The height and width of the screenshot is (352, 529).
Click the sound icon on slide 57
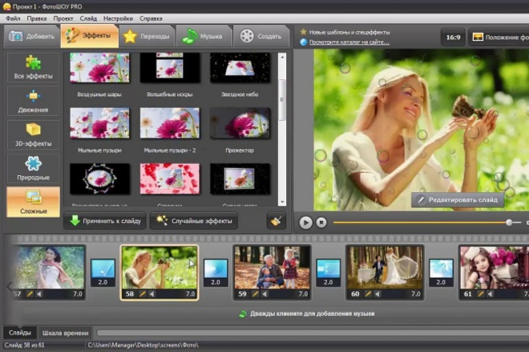point(39,294)
